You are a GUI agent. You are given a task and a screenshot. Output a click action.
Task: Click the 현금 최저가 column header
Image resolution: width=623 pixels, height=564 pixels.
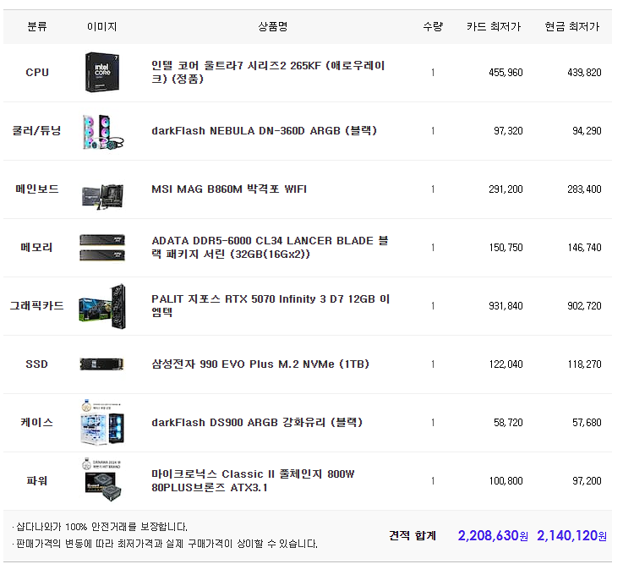(572, 26)
